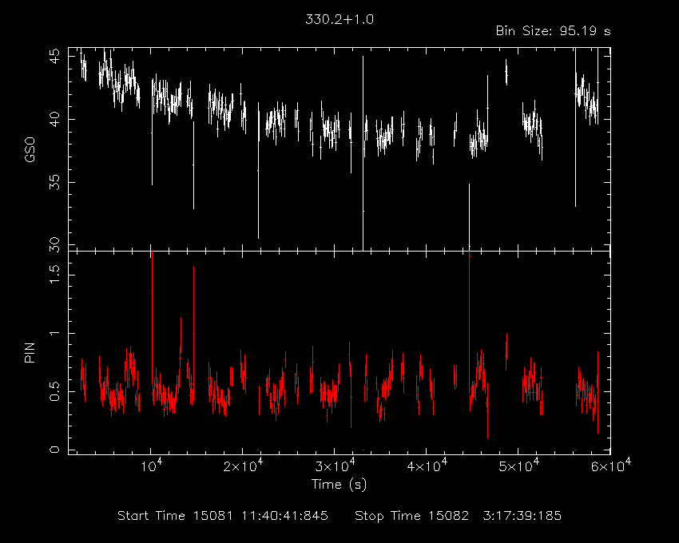
Task: Click the GSO axis tick value 40
Action: pyautogui.click(x=54, y=120)
